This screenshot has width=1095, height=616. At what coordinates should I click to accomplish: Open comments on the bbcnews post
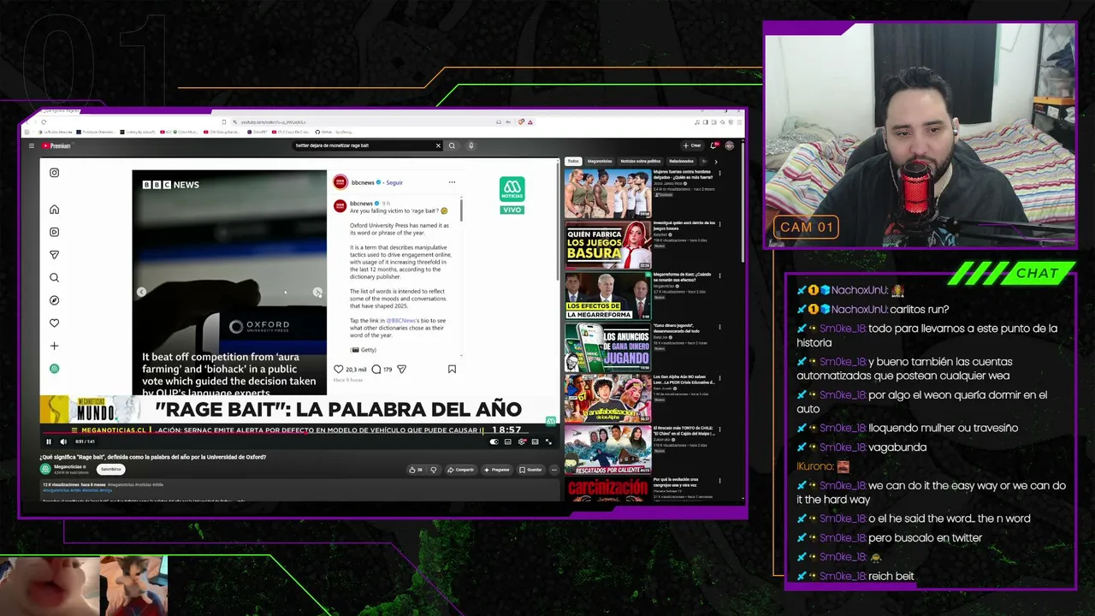coord(376,369)
